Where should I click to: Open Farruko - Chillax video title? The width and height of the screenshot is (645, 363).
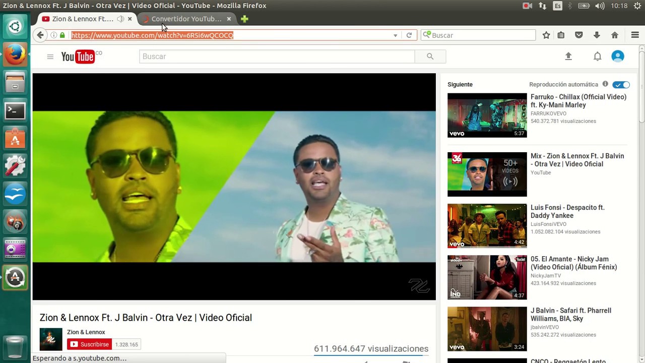pos(578,101)
